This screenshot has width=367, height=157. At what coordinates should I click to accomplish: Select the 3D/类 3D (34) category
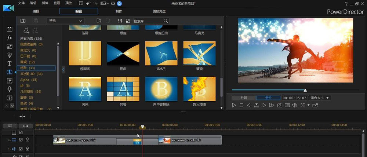31,74
